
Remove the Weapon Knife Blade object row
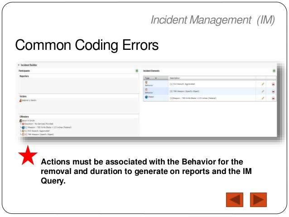click(273, 97)
